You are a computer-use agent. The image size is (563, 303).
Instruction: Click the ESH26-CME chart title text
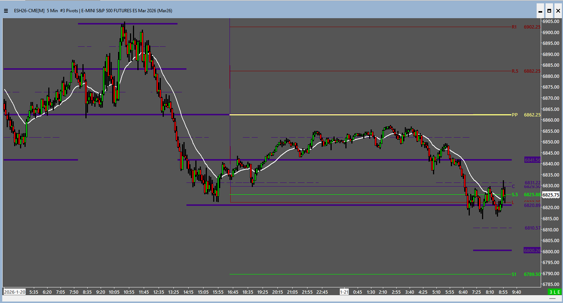[93, 11]
